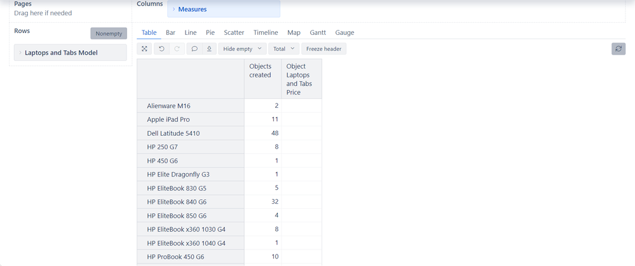Switch to the Line chart tab
Screen dimensions: 635x266
190,33
